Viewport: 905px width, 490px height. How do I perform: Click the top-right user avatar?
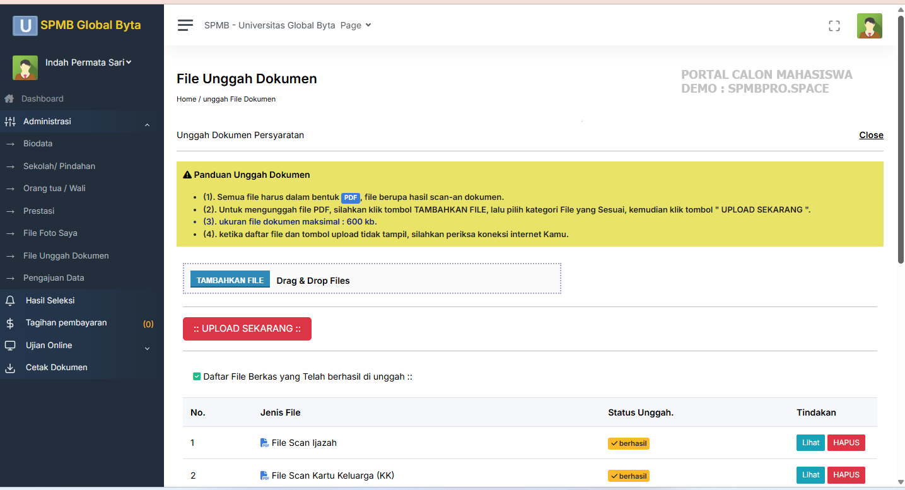click(869, 26)
